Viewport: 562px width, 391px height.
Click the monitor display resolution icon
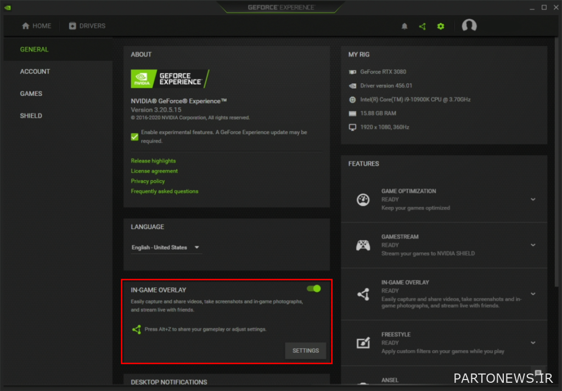pos(353,128)
